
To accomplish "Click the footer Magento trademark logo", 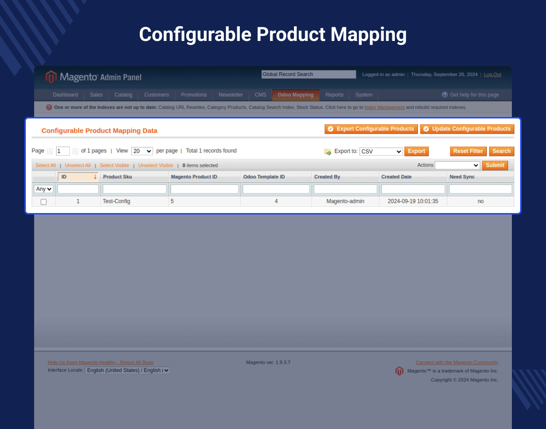I will click(399, 371).
